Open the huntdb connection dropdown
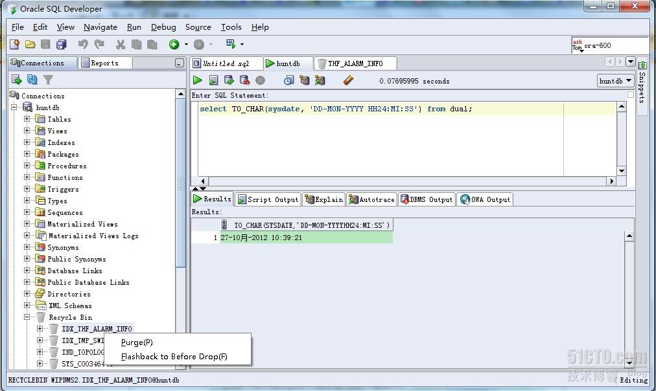The height and width of the screenshot is (391, 656). [x=615, y=81]
